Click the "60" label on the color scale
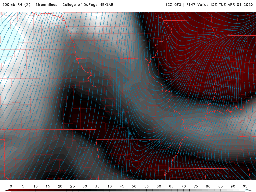256x192 pixels. 159,186
